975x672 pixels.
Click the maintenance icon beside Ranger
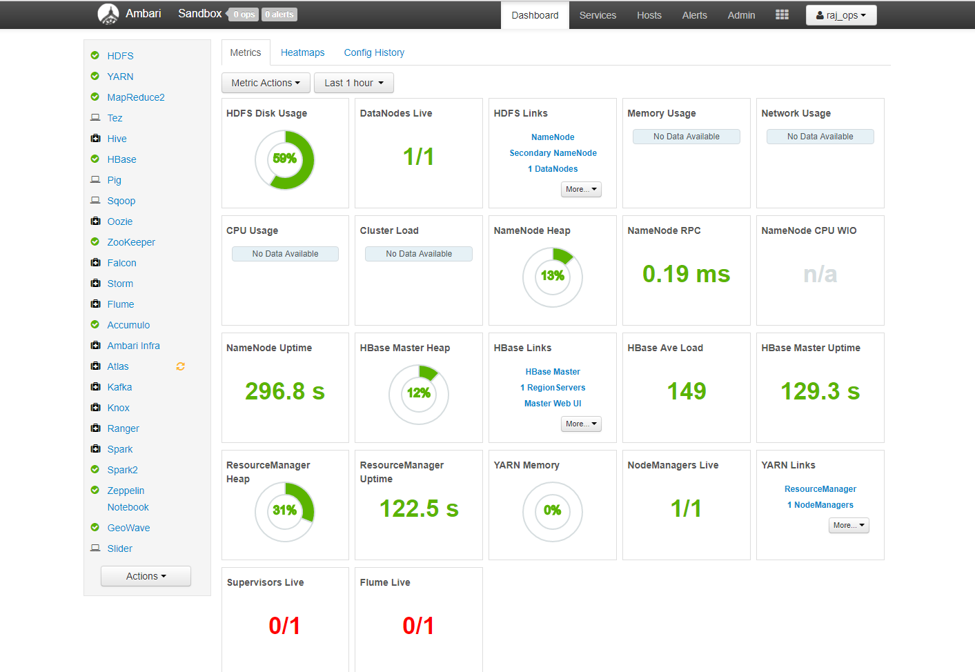pyautogui.click(x=95, y=428)
